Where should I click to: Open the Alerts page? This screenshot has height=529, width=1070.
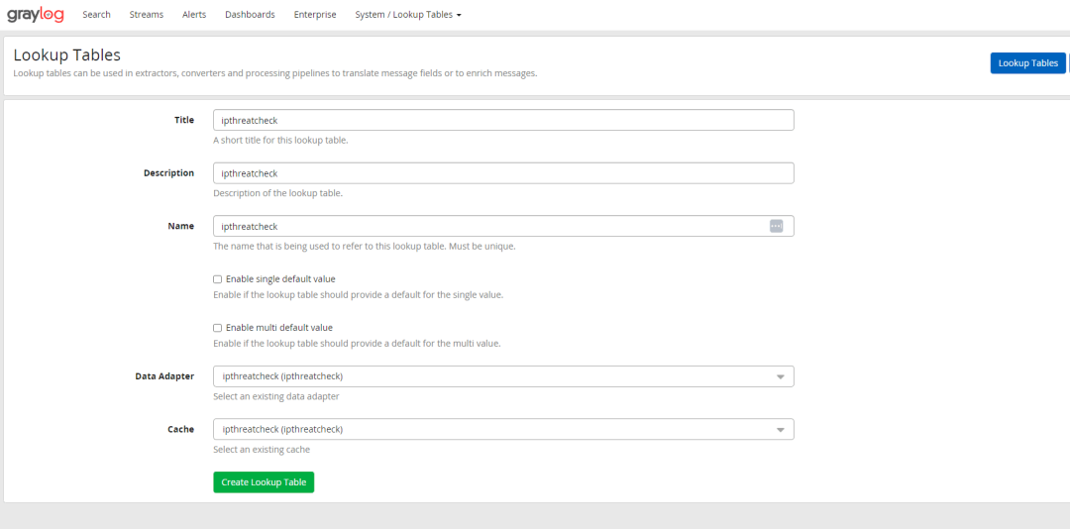194,15
